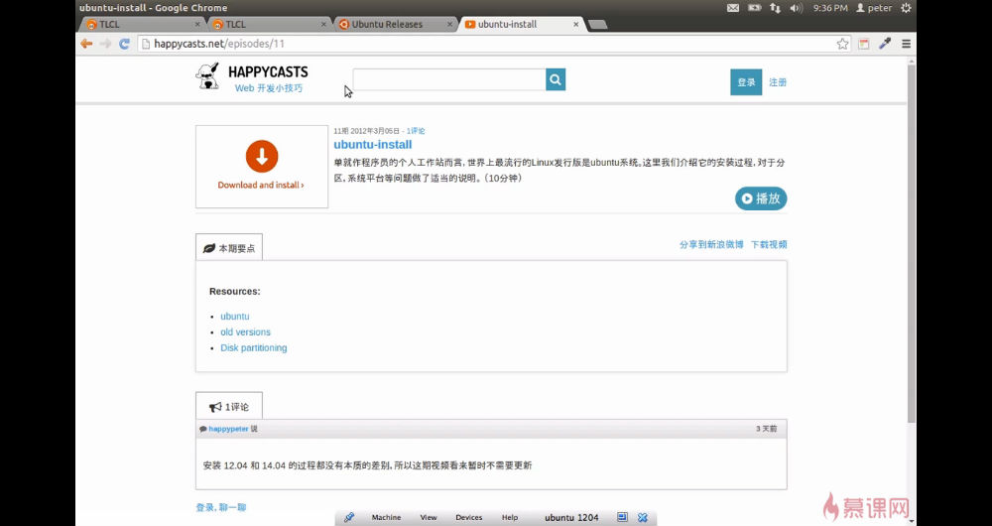The height and width of the screenshot is (526, 992).
Task: Open the Chrome hamburger menu
Action: (x=906, y=44)
